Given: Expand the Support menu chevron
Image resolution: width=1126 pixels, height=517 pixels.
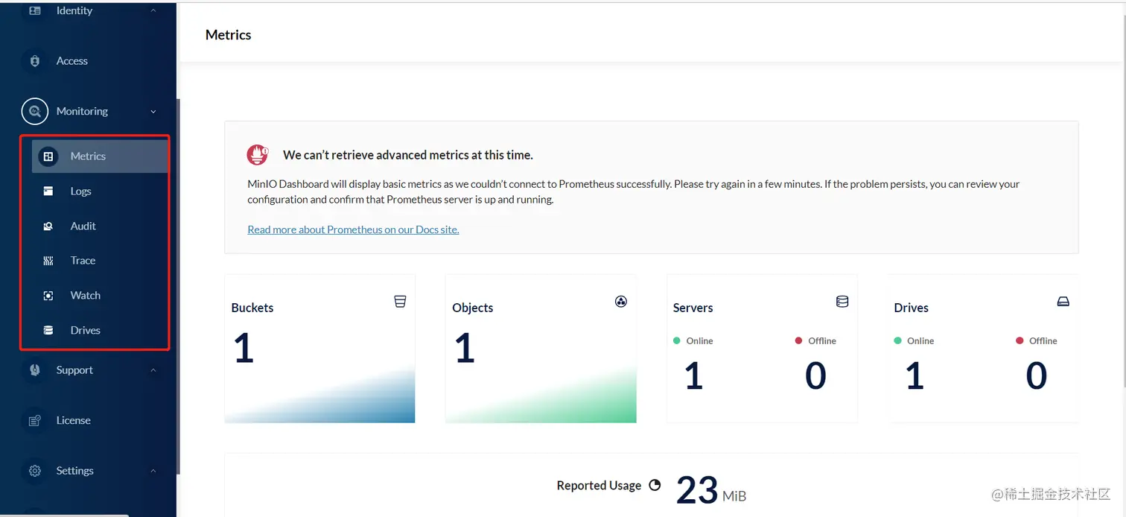Looking at the screenshot, I should click(x=153, y=370).
